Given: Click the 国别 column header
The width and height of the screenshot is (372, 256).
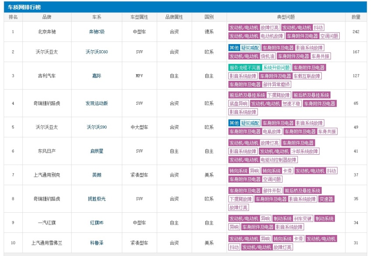Looking at the screenshot, I should tap(209, 17).
